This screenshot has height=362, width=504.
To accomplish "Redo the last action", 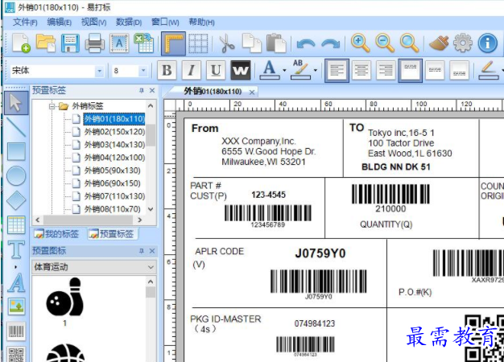I will pos(330,43).
